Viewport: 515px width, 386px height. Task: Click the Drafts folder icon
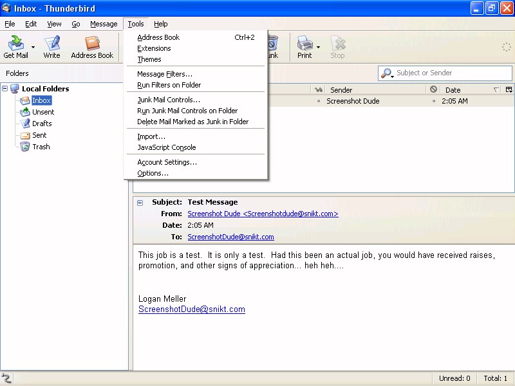[x=25, y=124]
